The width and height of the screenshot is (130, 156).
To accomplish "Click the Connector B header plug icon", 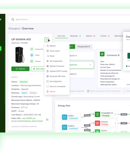I will [x=102, y=54].
